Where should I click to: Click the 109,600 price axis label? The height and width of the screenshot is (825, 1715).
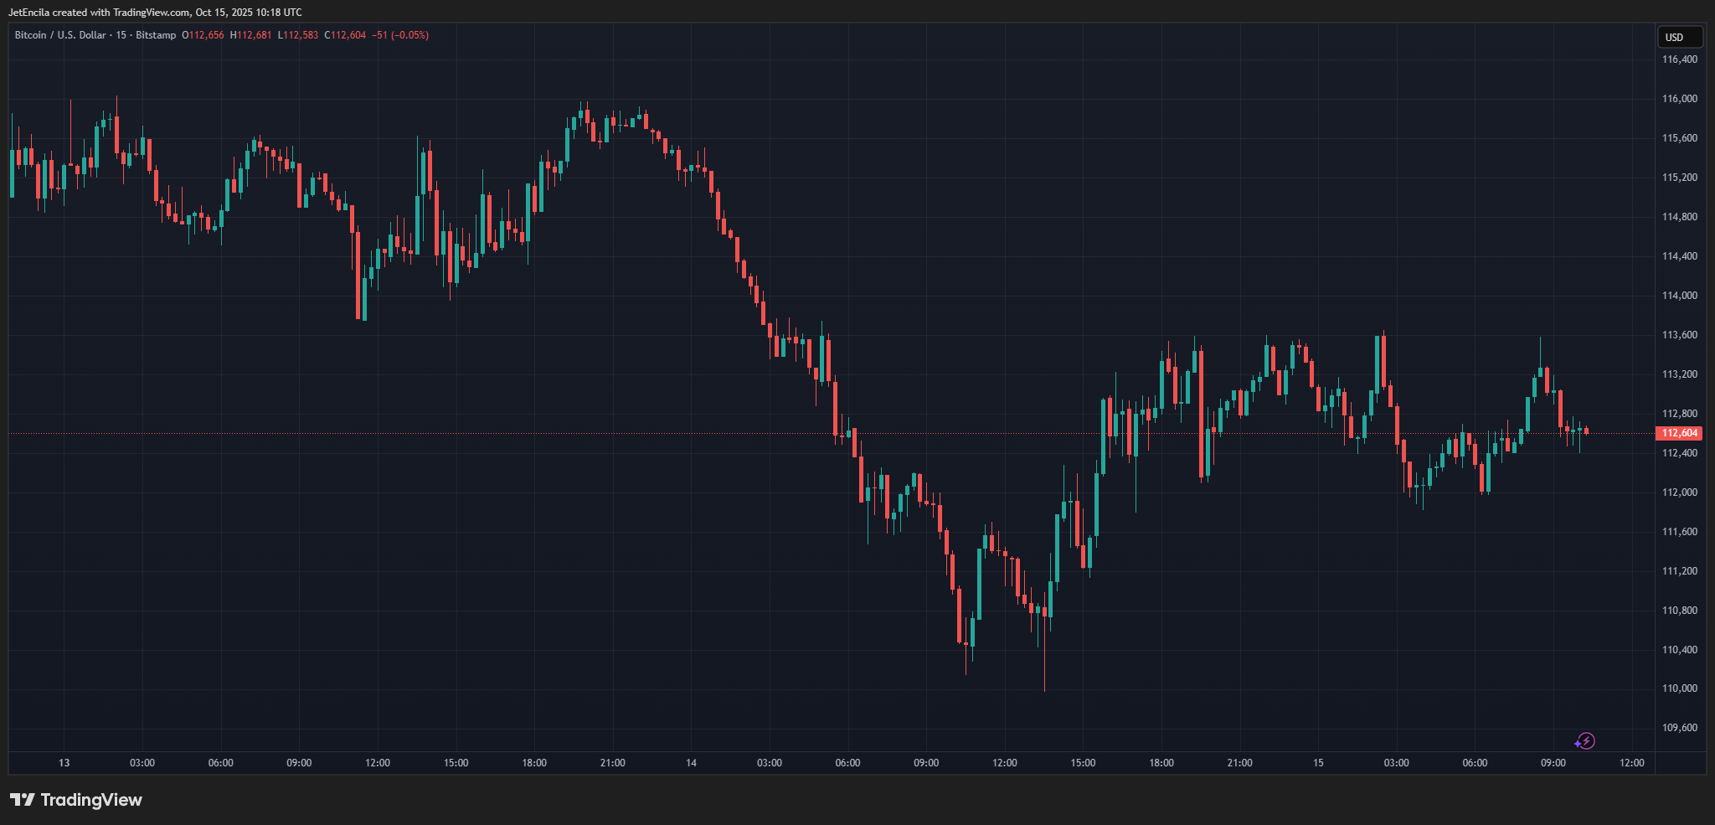1679,728
